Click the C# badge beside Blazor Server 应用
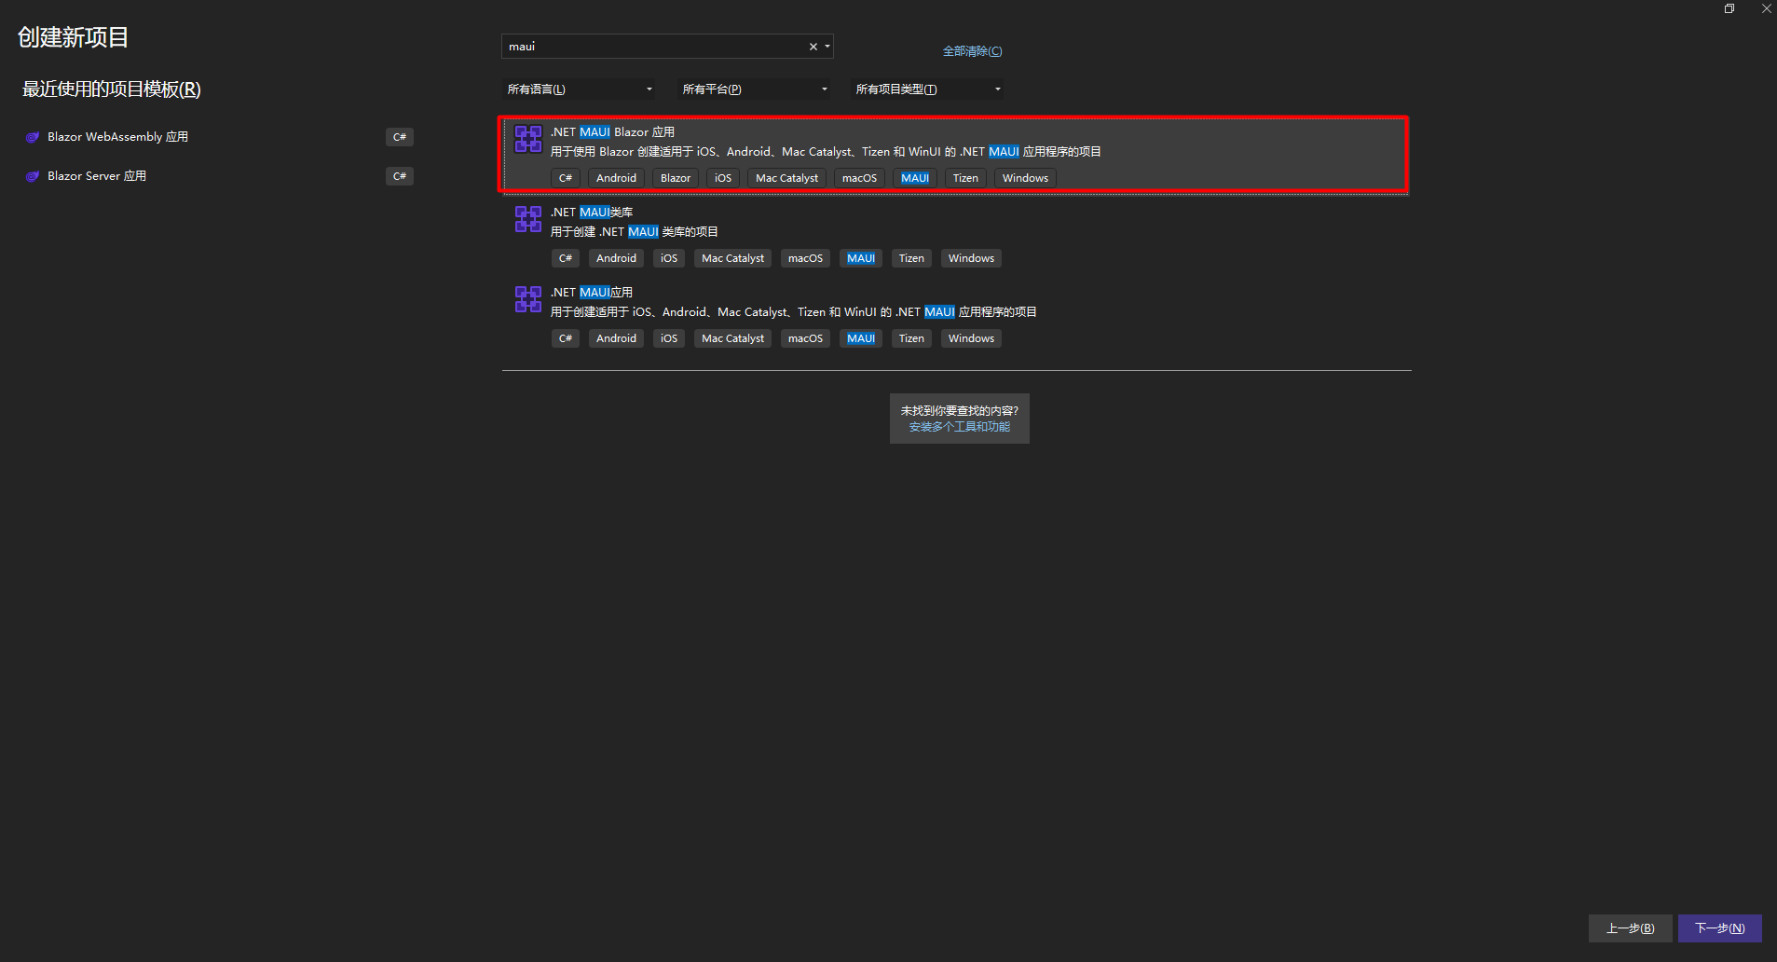1777x962 pixels. (400, 176)
